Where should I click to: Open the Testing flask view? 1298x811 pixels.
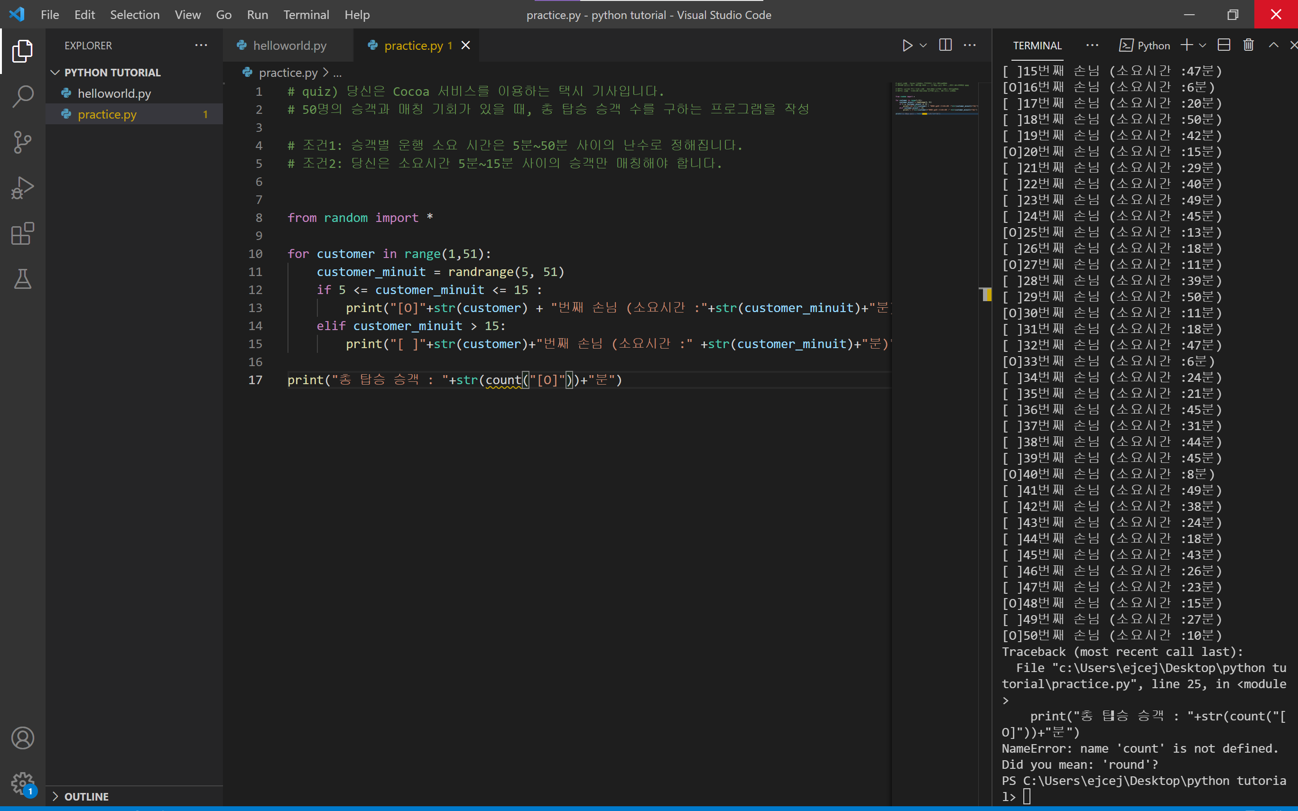tap(22, 279)
